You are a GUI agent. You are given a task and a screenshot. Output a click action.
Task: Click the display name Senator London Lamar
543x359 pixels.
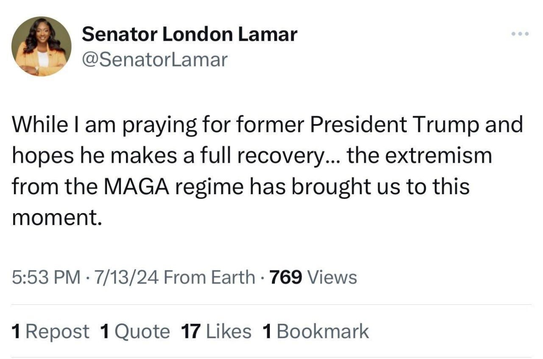pyautogui.click(x=190, y=34)
